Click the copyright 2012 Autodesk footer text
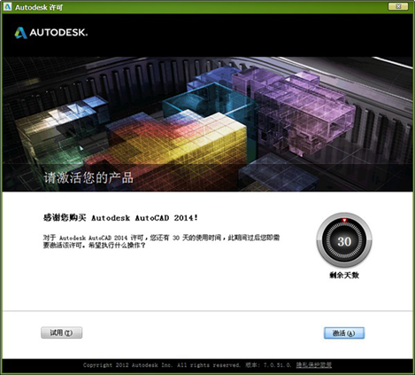Image resolution: width=415 pixels, height=375 pixels. pyautogui.click(x=162, y=365)
